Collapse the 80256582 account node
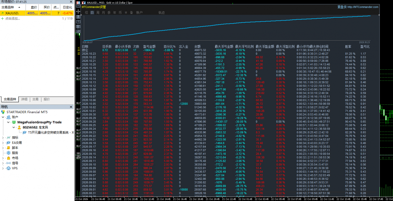 click(x=14, y=127)
